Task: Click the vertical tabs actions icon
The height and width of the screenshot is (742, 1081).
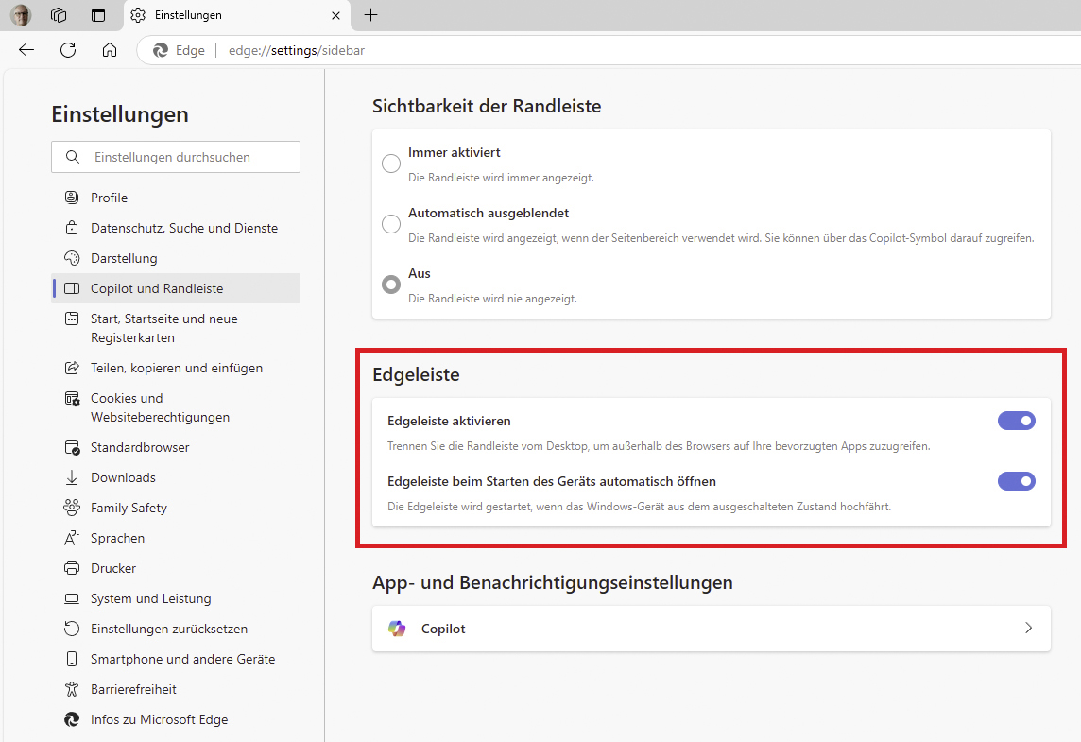Action: (98, 15)
